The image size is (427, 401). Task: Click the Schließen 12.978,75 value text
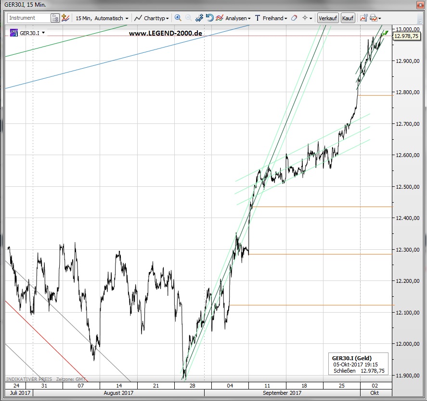click(359, 371)
